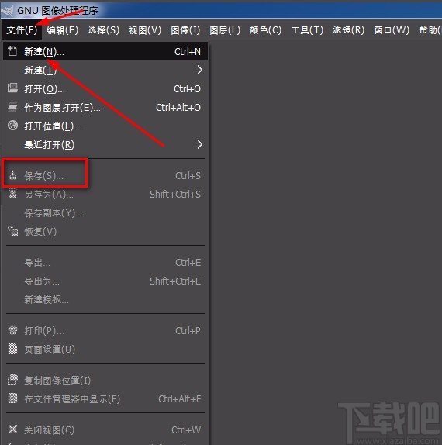Choose 新建(N)... to create an image

[x=105, y=52]
